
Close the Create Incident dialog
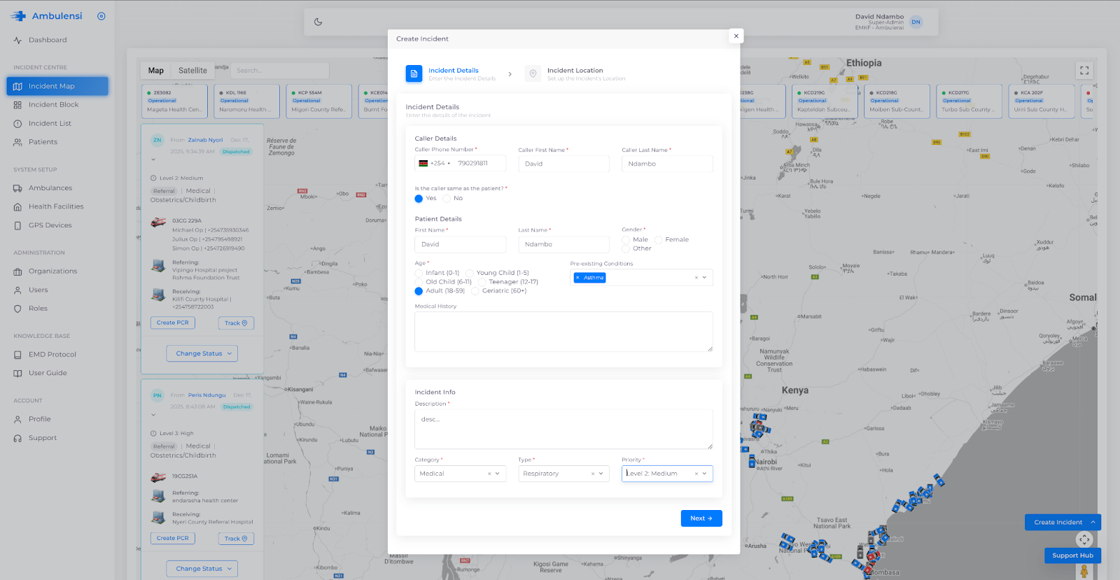tap(736, 36)
